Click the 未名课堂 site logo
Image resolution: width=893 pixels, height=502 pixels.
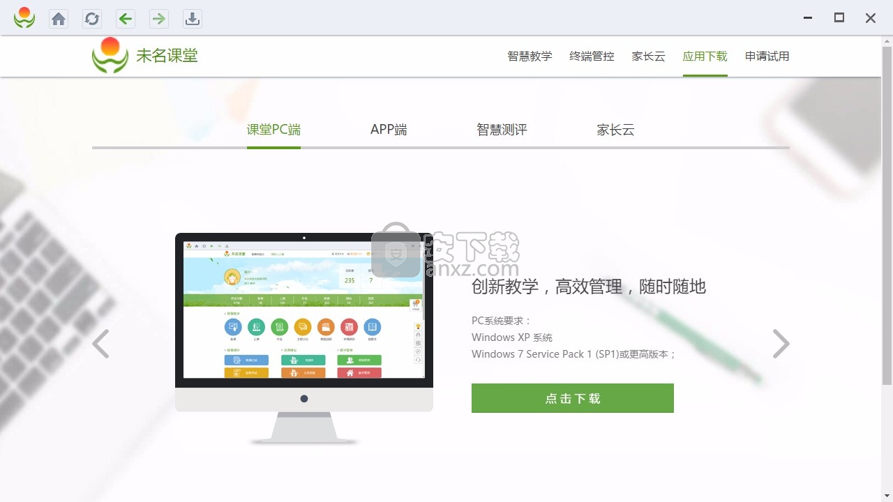(145, 56)
